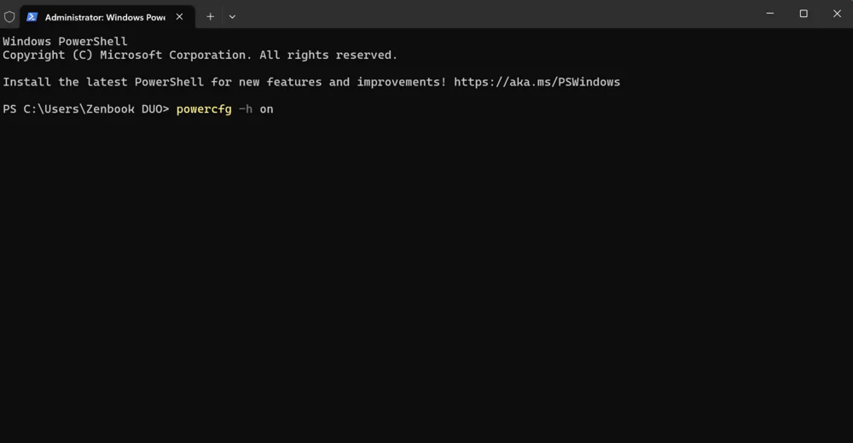
Task: Click the PS C:\Users\Zenbook DUO> prompt
Action: coord(86,109)
